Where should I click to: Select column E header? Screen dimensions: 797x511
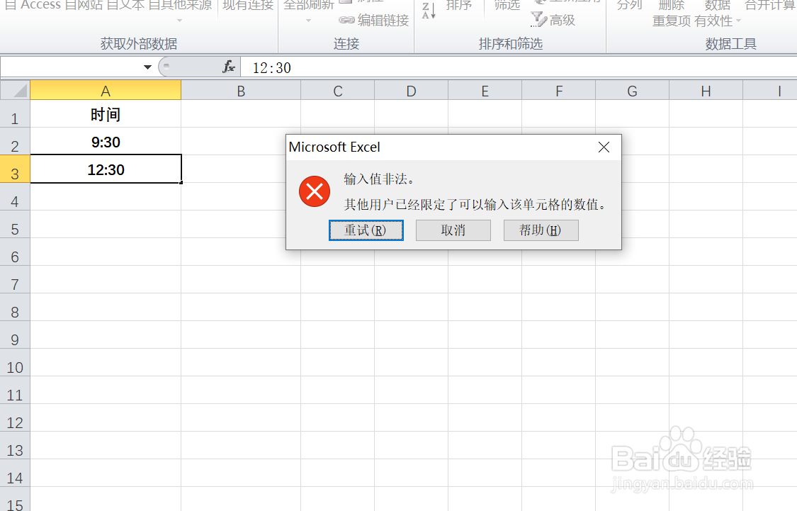[x=485, y=91]
